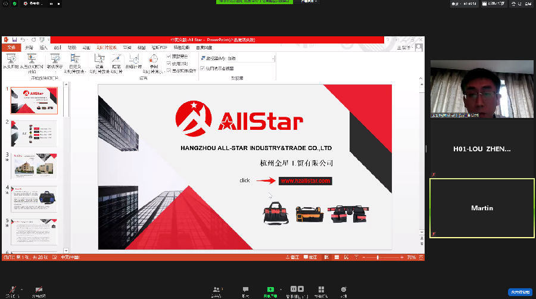Click zoom out minus in status bar
Screen dimensions: 536x299
click(x=364, y=257)
